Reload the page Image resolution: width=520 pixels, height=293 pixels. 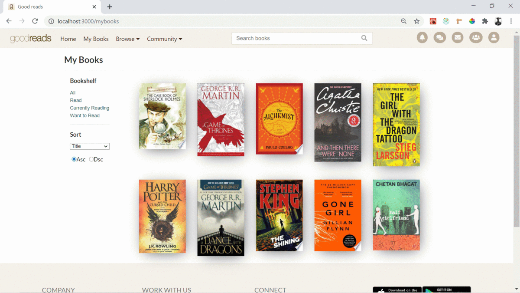(35, 21)
